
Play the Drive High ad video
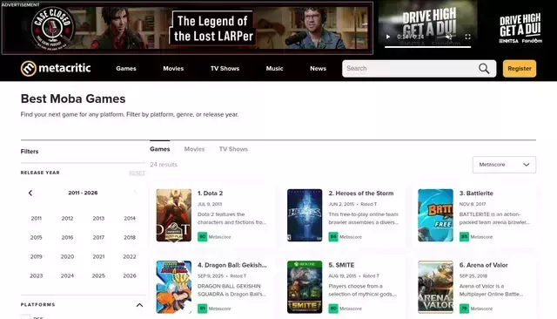click(388, 37)
